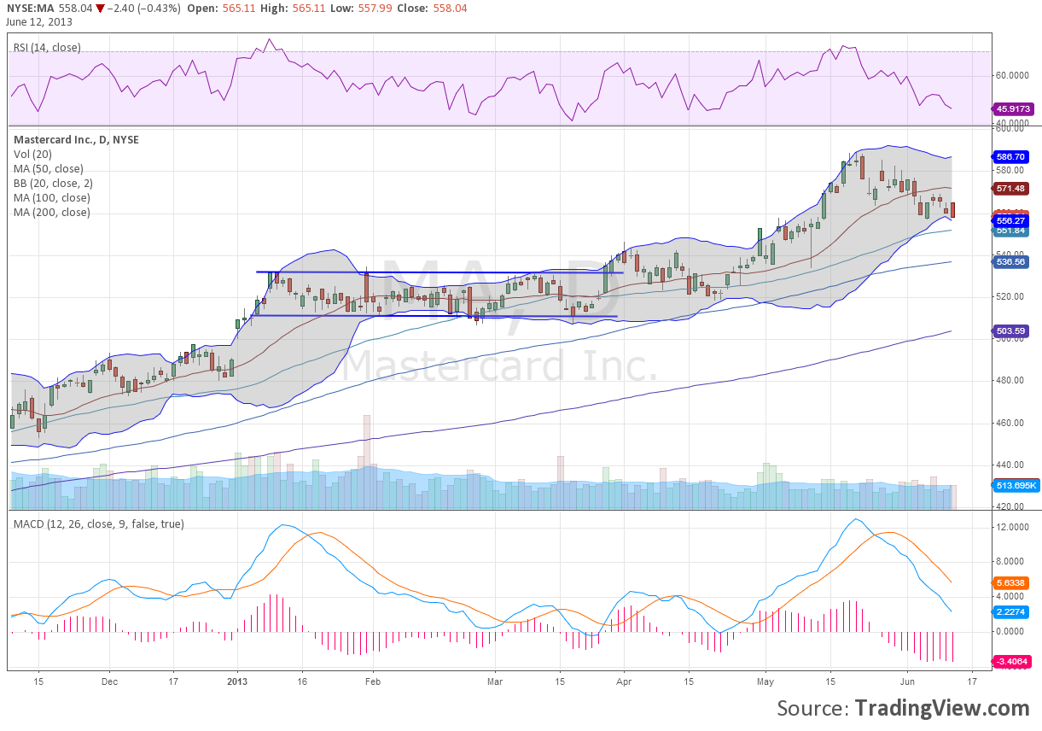Screen dimensions: 1042x731
Task: Select the MA (100, close) legend label
Action: [x=51, y=197]
